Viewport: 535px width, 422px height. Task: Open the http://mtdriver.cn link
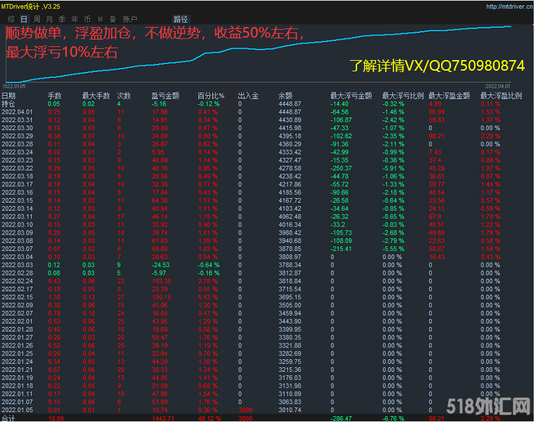[x=509, y=7]
